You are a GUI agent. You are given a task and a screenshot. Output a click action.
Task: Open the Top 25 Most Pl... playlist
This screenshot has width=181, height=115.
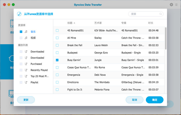coord(40,76)
